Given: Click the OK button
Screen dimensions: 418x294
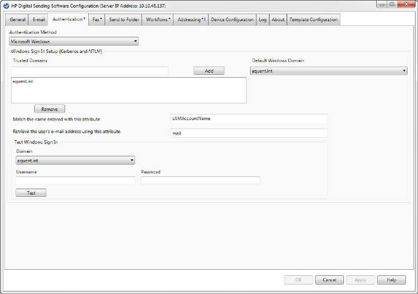Looking at the screenshot, I should point(298,280).
